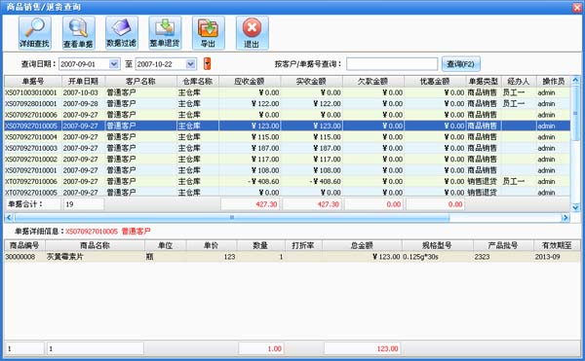The height and width of the screenshot is (361, 585).
Task: Click the 整单退货 full return icon
Action: point(165,33)
